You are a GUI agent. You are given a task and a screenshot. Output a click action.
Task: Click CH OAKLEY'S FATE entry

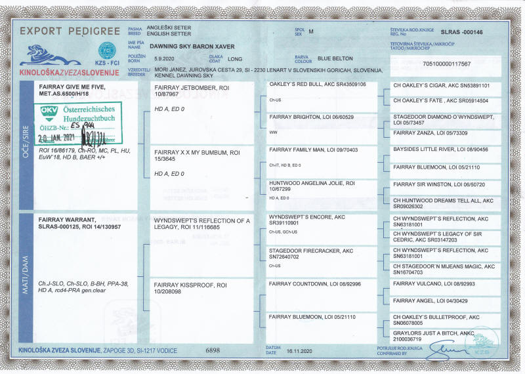tap(440, 100)
